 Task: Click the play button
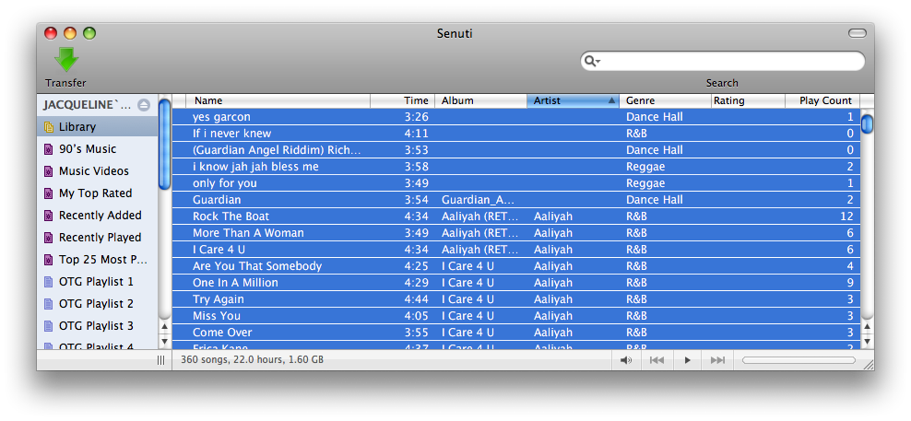687,360
